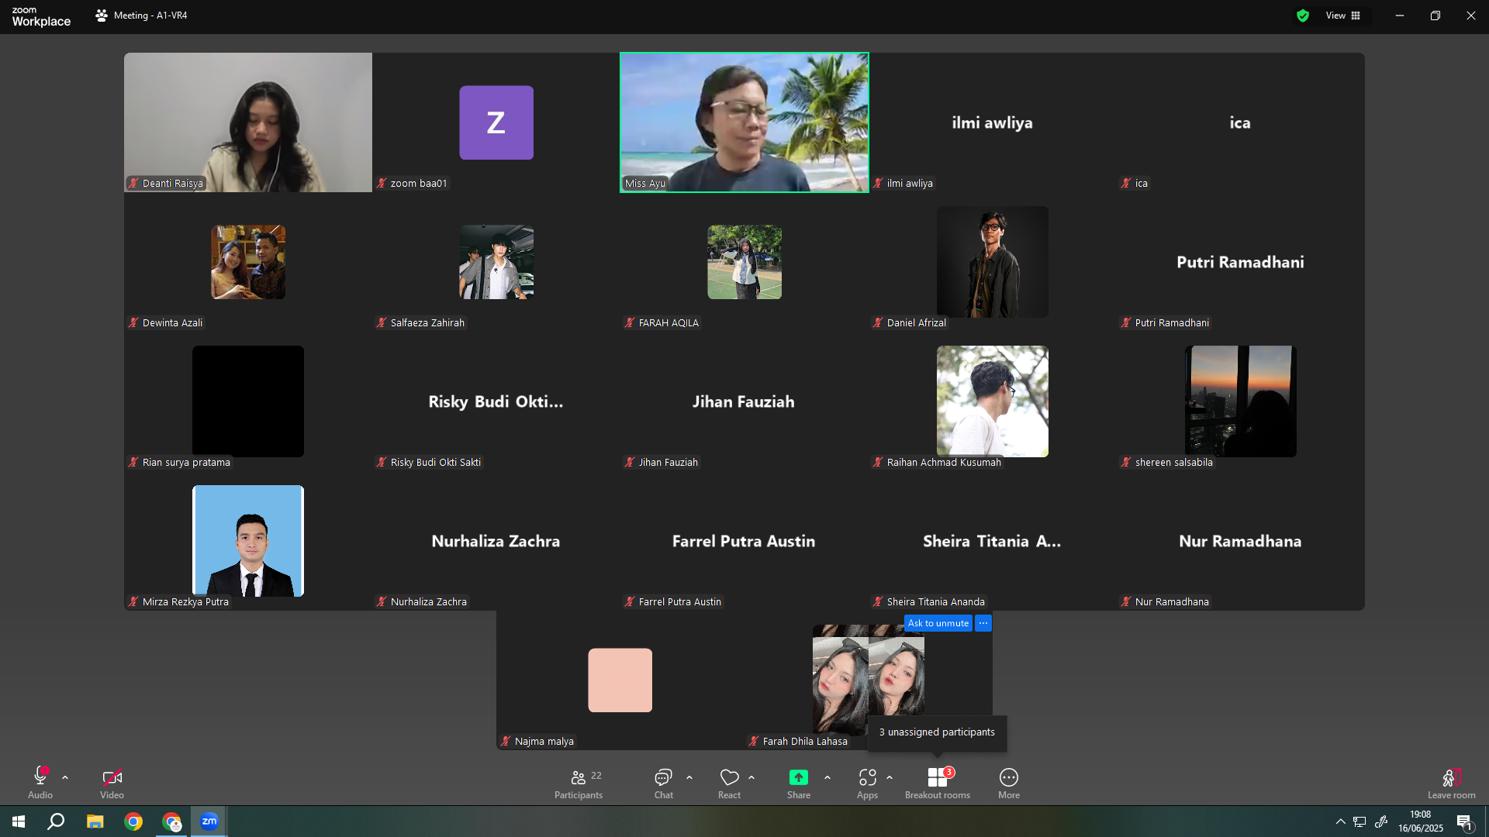Select the 'Risky Budi Okti...' large name text
This screenshot has height=837, width=1489.
(496, 401)
